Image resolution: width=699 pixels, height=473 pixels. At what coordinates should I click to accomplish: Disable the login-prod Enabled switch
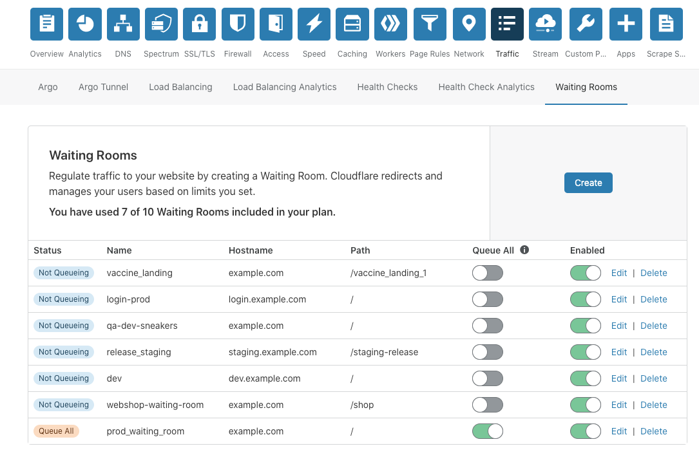586,299
